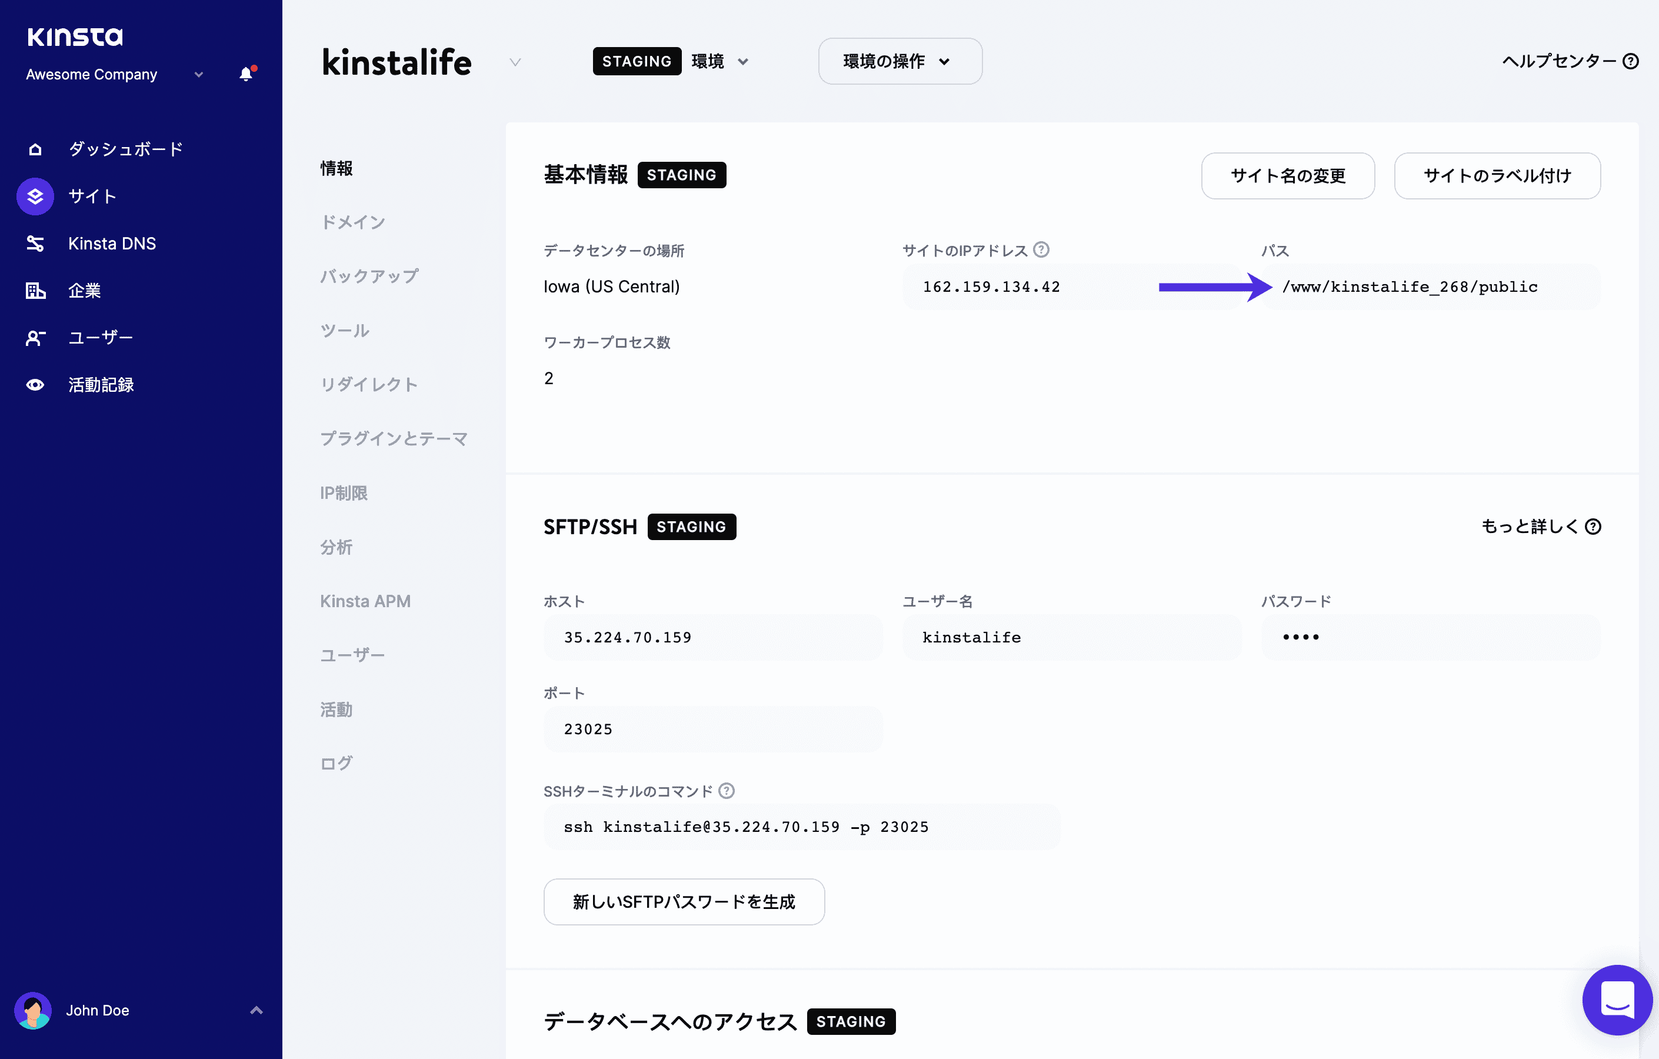Viewport: 1659px width, 1059px height.
Task: Open the ダッシュボード icon in sidebar
Action: [35, 148]
